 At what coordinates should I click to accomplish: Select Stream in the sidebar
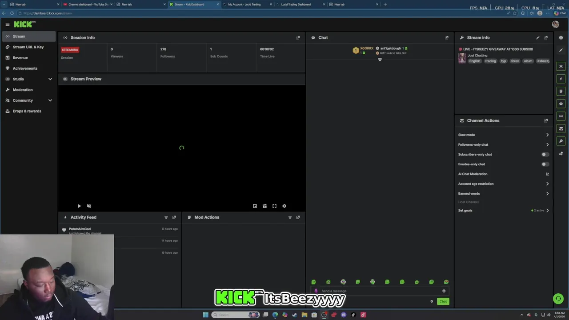point(28,36)
